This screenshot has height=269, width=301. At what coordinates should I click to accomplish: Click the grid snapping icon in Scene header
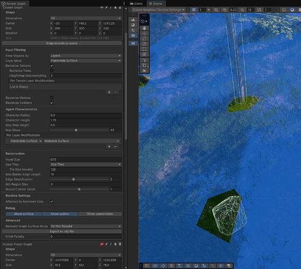tap(194, 10)
